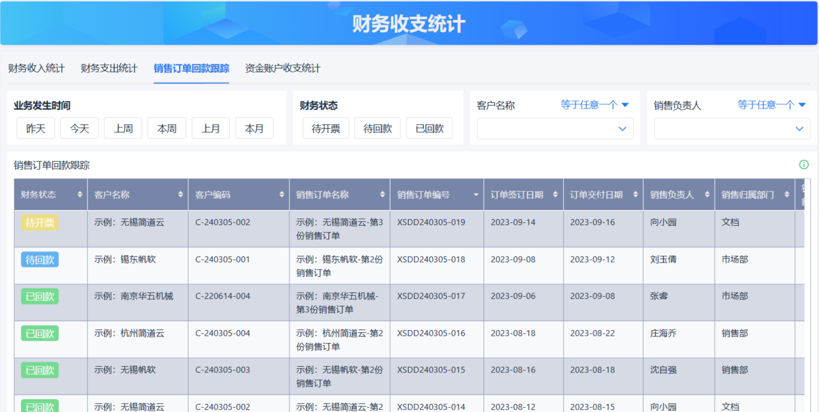819x412 pixels.
Task: Expand 等于任意一个 condition for 客户名称
Action: [x=594, y=105]
